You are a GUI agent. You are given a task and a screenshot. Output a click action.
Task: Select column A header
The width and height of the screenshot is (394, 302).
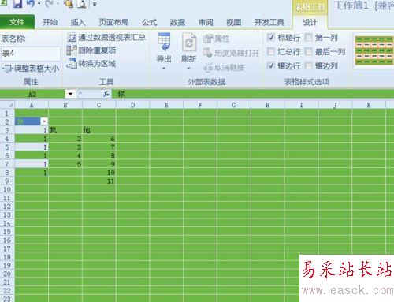coord(32,106)
